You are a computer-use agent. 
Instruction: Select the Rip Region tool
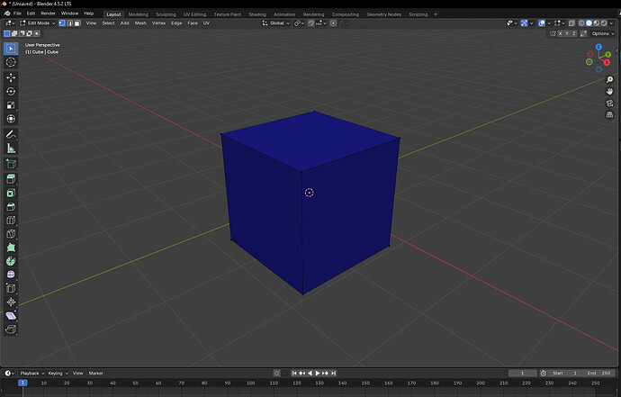(x=11, y=329)
